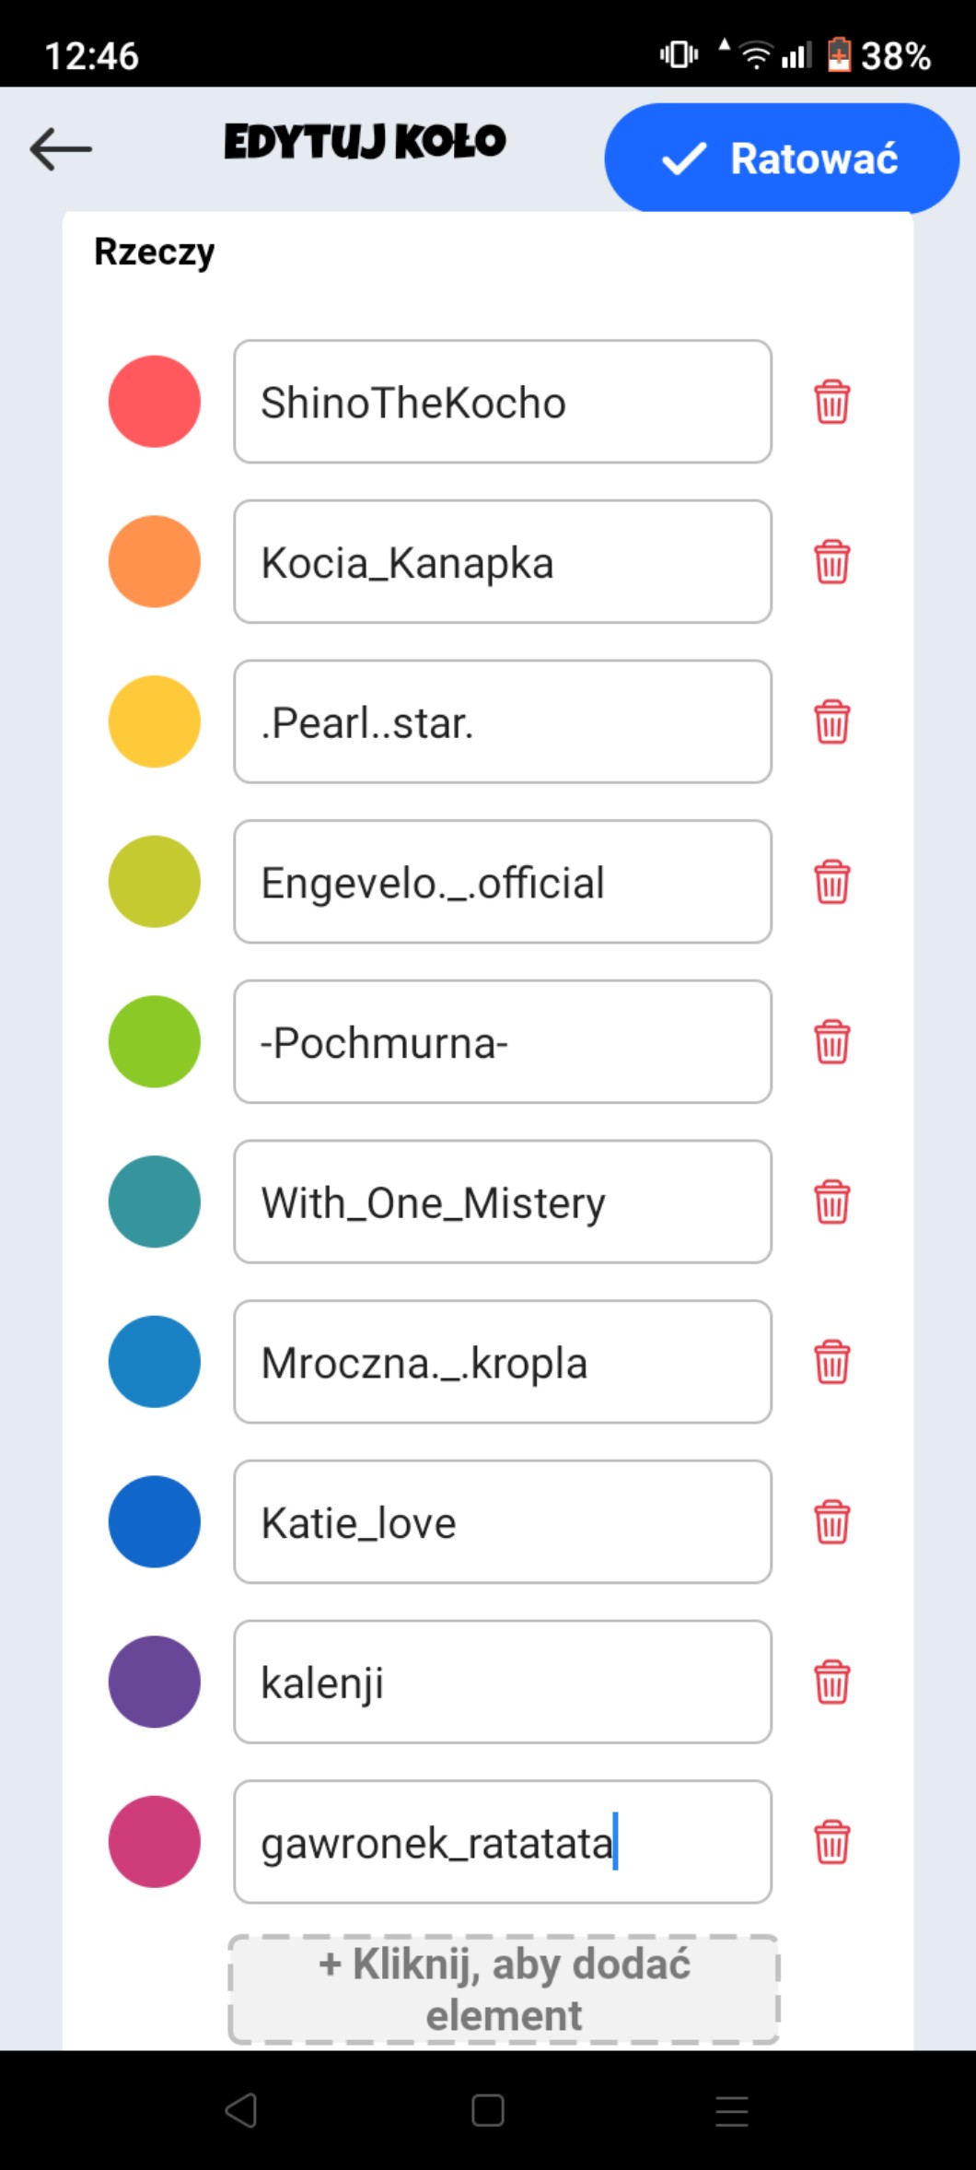The height and width of the screenshot is (2170, 976).
Task: Delete the ShinoTheKocho entry
Action: coord(831,402)
